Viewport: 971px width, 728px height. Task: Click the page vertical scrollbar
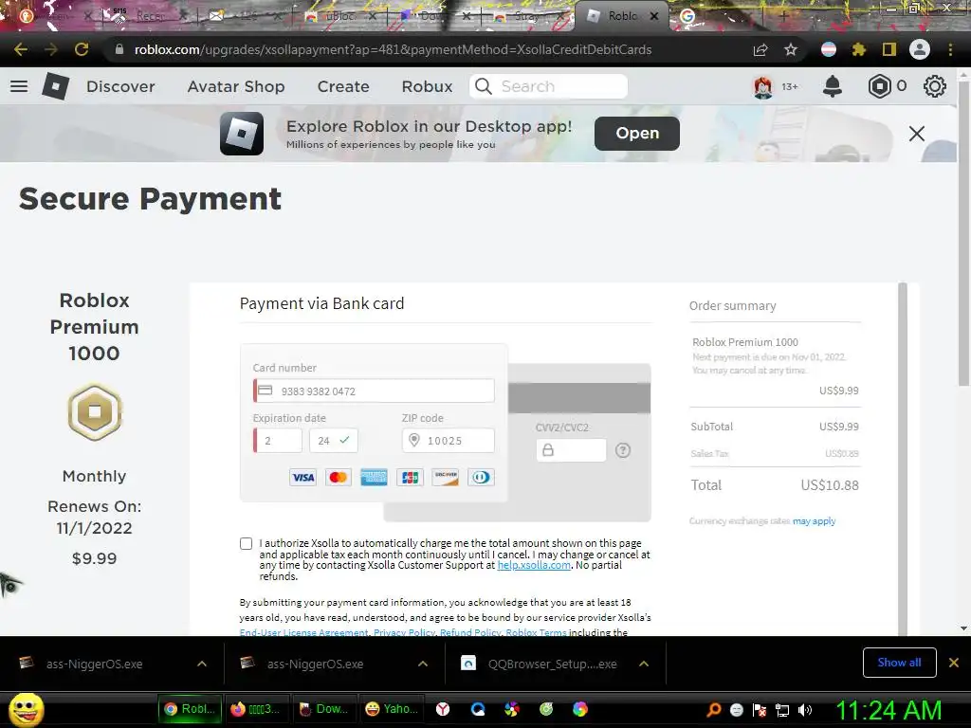tap(963, 232)
